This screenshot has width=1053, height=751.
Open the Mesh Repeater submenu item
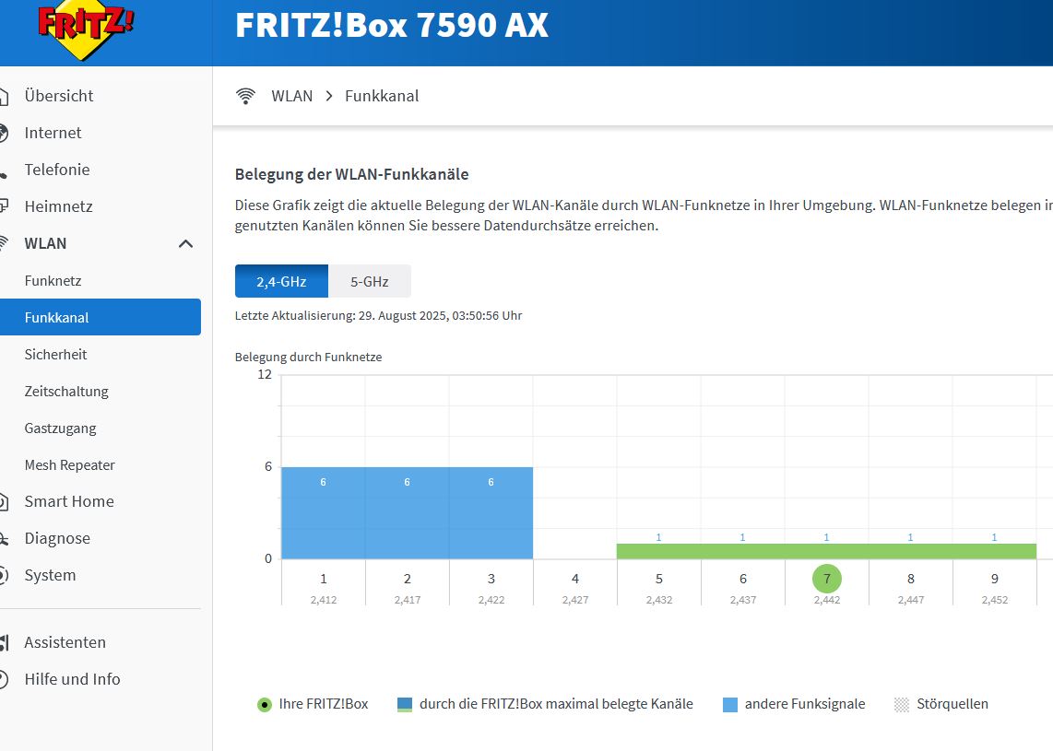70,465
